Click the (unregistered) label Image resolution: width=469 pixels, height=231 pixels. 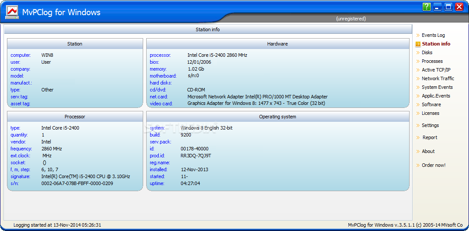pos(351,19)
